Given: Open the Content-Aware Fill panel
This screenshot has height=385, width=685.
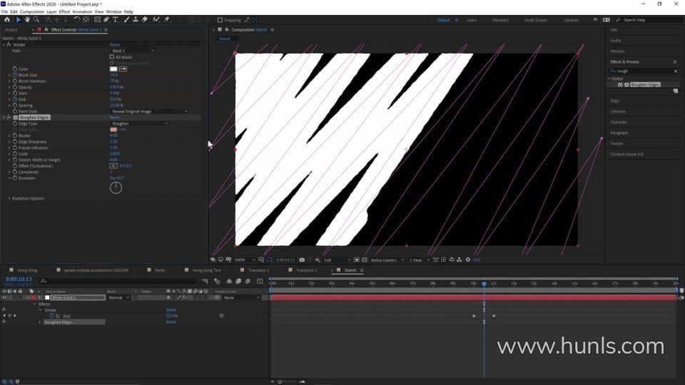Looking at the screenshot, I should pos(626,154).
